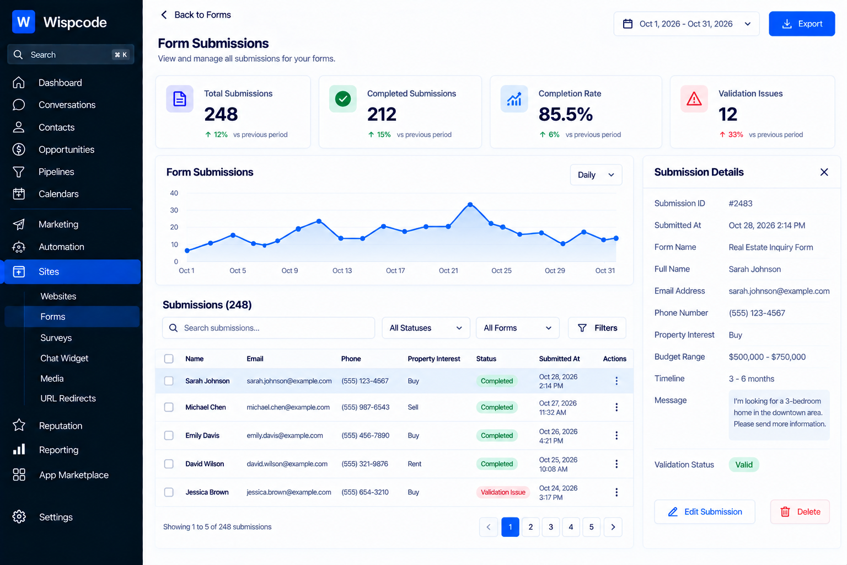Click Edit Submission button
Image resolution: width=847 pixels, height=565 pixels.
705,512
